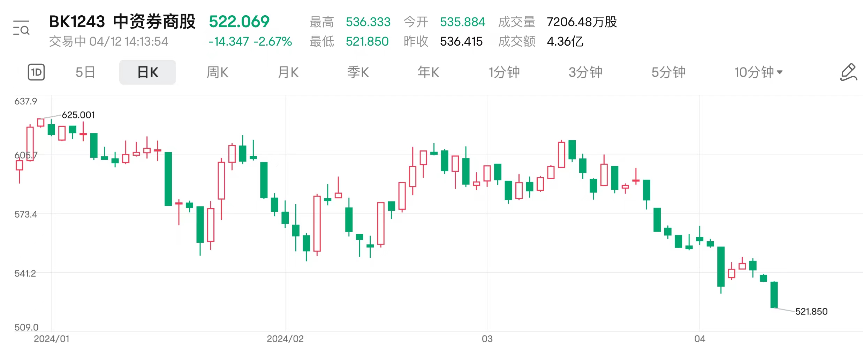863x343 pixels.
Task: Open the 月K monthly chart
Action: pyautogui.click(x=288, y=72)
